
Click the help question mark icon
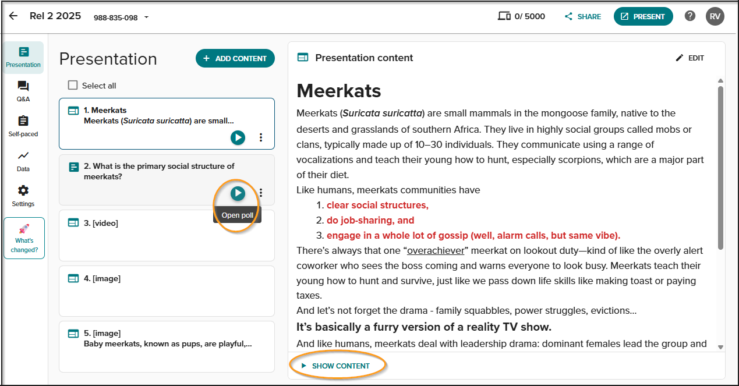point(690,16)
